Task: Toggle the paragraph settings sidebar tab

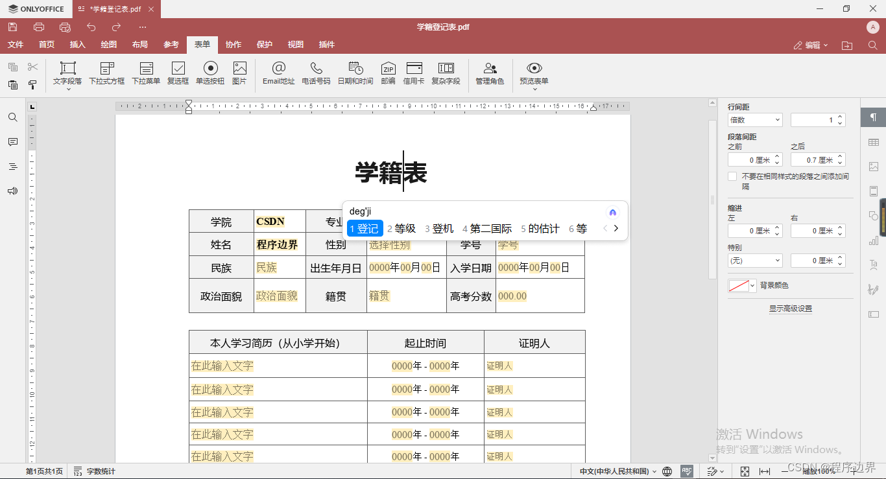Action: (x=874, y=117)
